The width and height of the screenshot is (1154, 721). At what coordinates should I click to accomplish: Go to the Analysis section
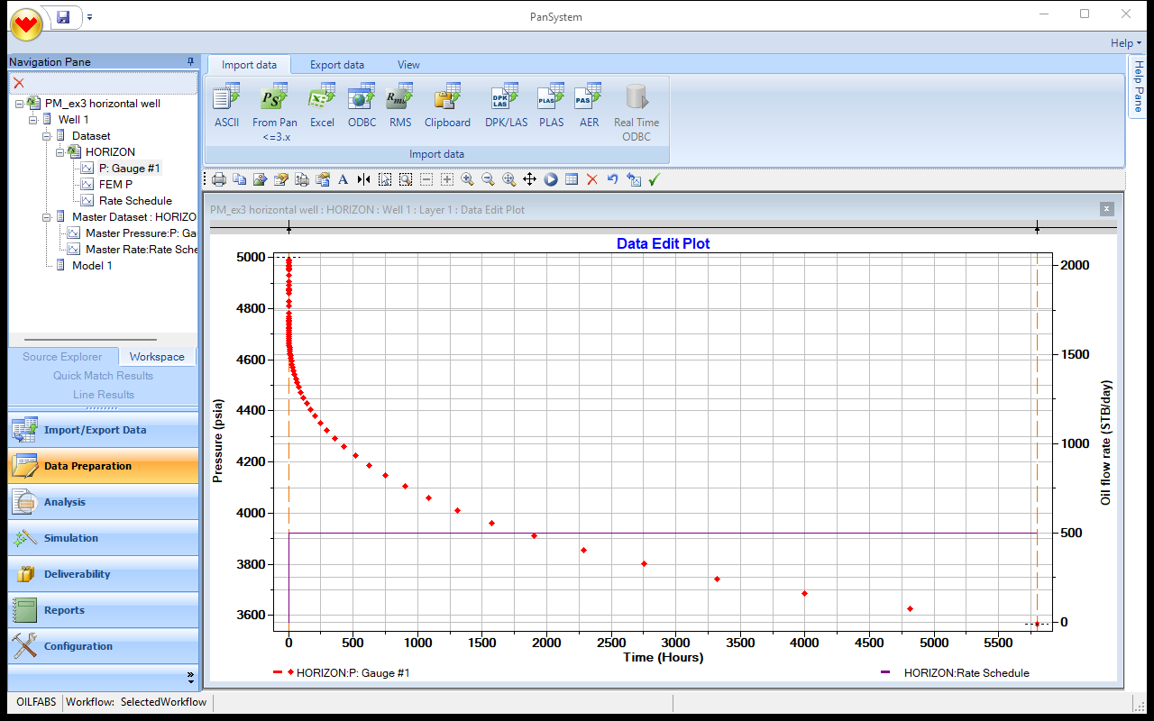[x=104, y=502]
